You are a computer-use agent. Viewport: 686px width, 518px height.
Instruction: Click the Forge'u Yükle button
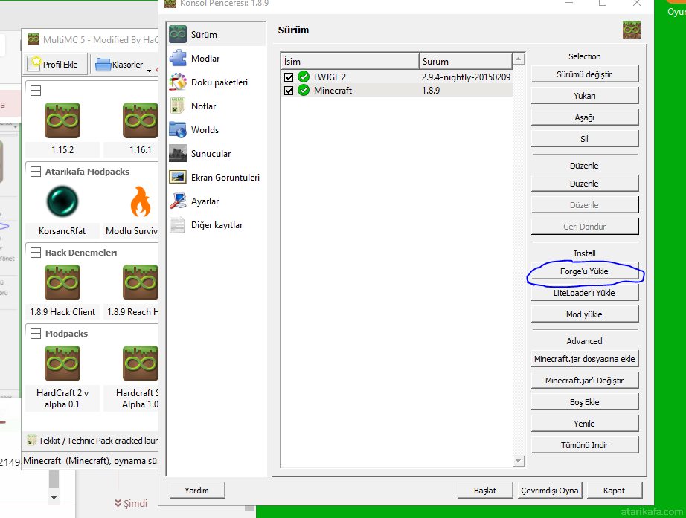(x=585, y=271)
